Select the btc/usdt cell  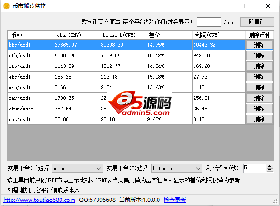[x=30, y=45]
